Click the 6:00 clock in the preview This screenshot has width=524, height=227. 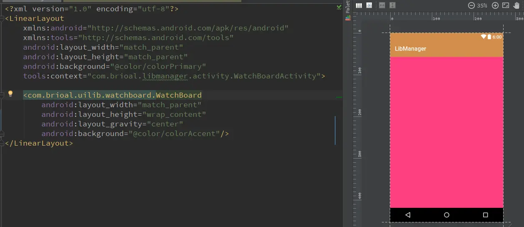point(497,37)
